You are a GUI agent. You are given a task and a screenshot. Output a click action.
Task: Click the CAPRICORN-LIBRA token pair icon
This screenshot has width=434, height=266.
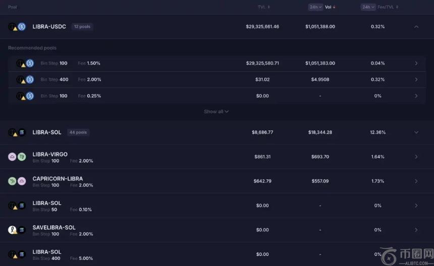tap(17, 181)
